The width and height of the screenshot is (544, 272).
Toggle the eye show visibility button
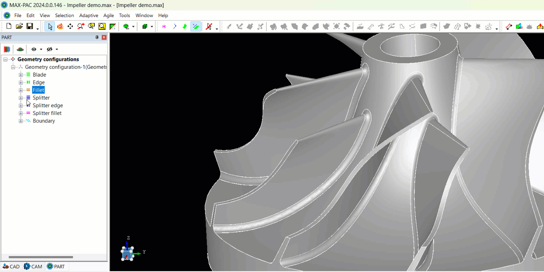click(x=34, y=49)
